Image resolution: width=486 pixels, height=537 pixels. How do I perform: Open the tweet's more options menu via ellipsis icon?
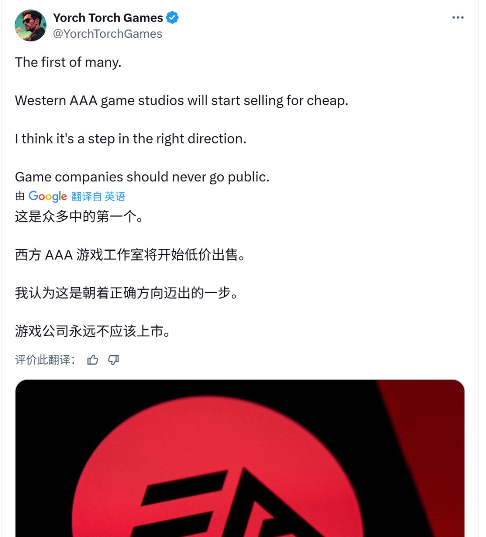coord(458,17)
